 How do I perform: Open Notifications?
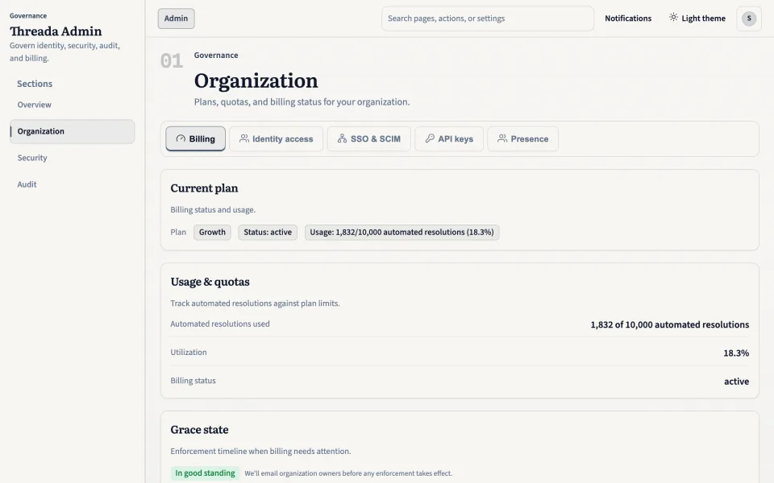(x=628, y=19)
